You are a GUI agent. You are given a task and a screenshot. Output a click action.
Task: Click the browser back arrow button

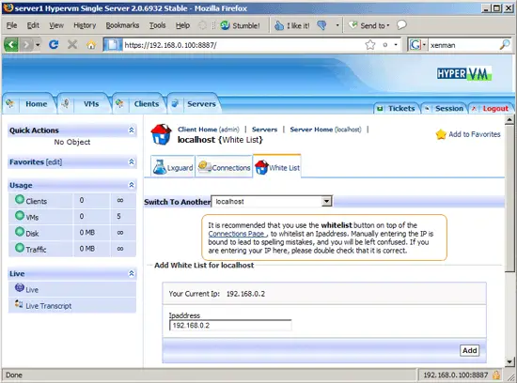(x=11, y=44)
